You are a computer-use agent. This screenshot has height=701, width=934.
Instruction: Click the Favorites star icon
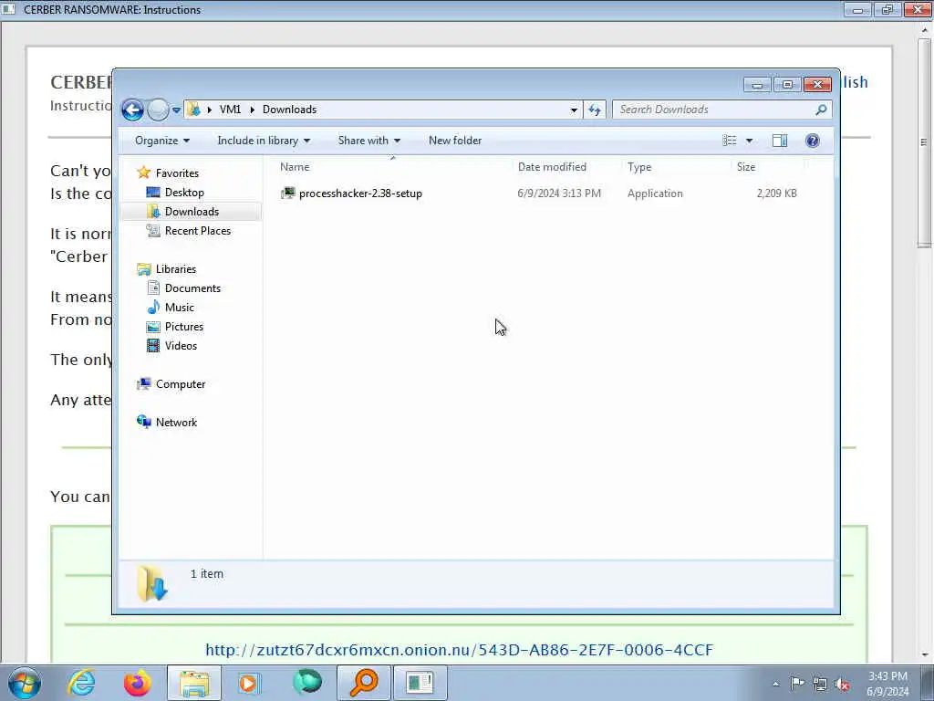[x=143, y=173]
